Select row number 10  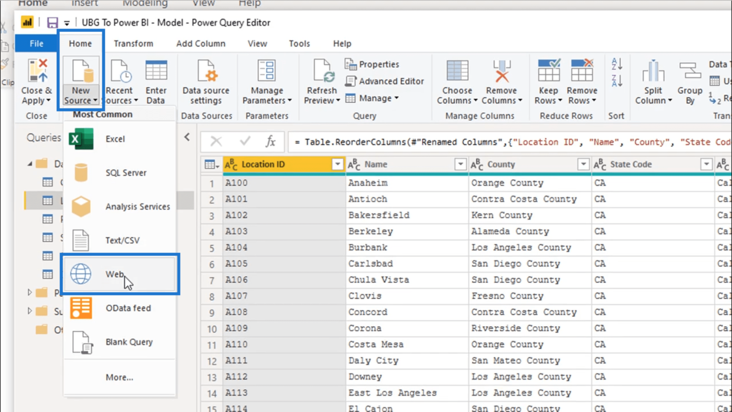[212, 329]
